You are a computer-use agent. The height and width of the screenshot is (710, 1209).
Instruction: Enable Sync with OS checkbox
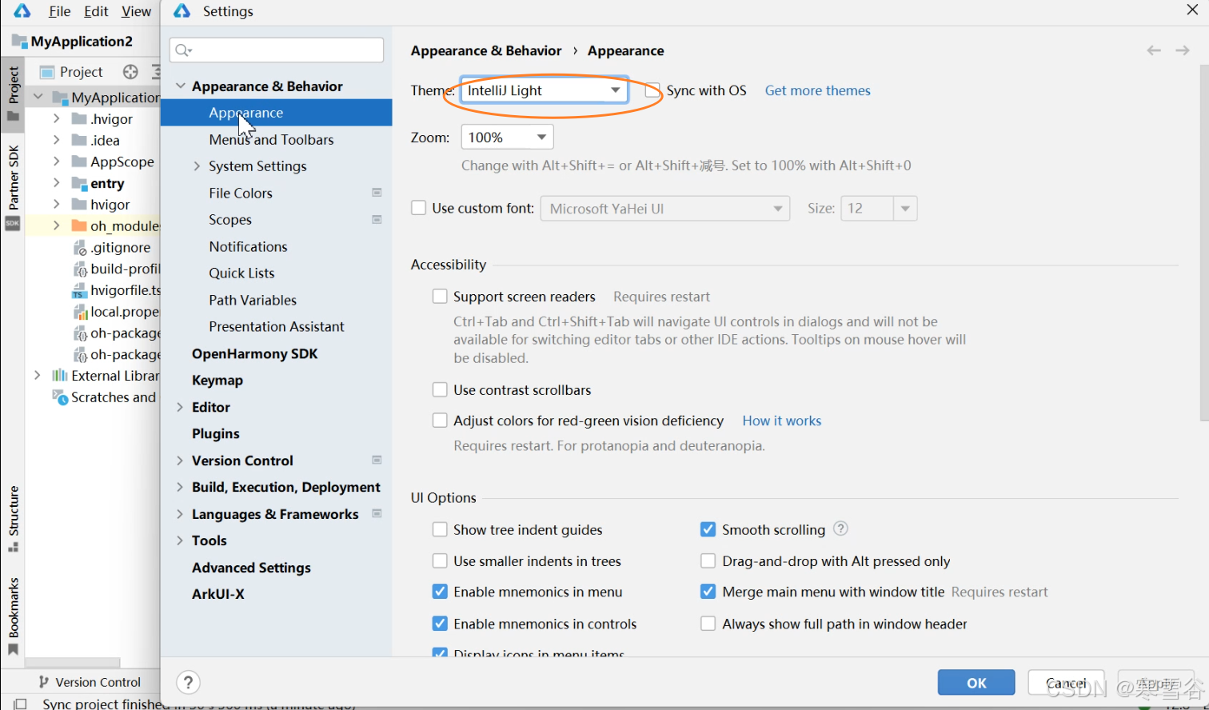(x=653, y=90)
